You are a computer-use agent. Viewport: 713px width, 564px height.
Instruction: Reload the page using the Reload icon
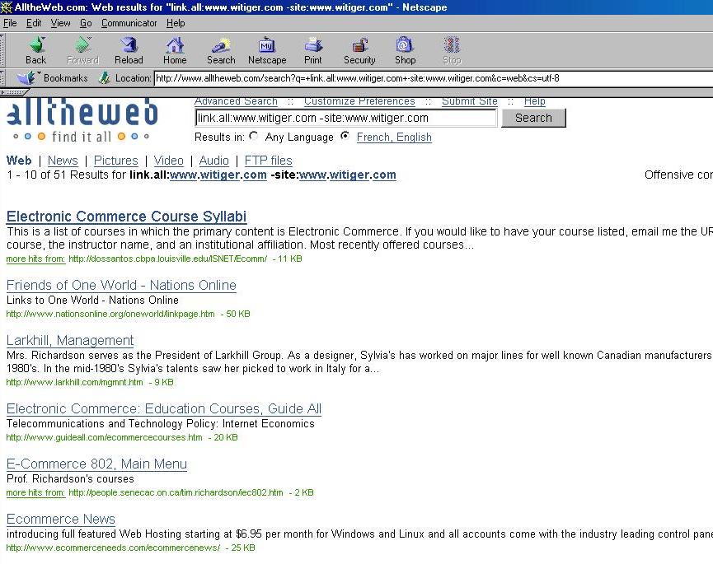(129, 50)
